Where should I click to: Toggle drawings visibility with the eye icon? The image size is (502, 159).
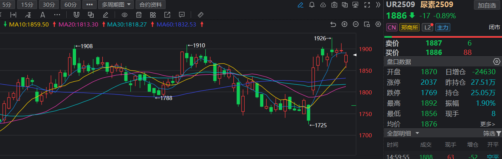coord(124,15)
